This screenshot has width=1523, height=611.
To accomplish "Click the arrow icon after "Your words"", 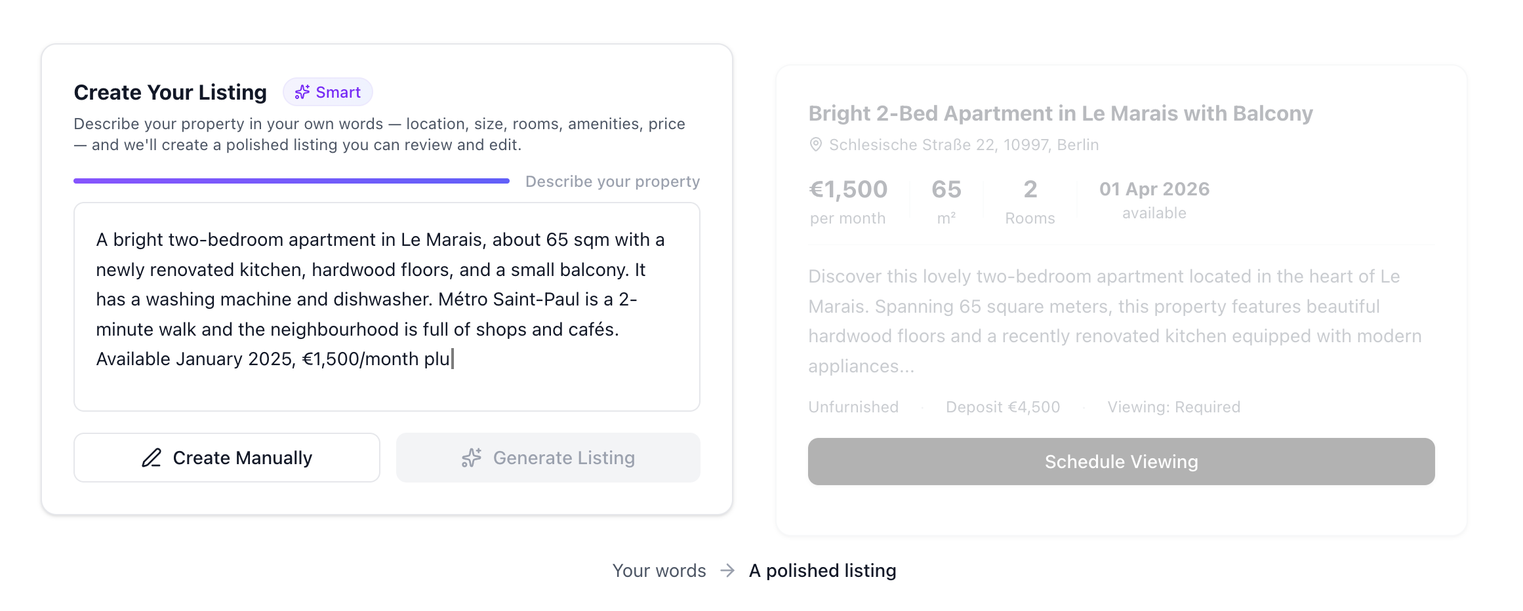I will coord(727,570).
